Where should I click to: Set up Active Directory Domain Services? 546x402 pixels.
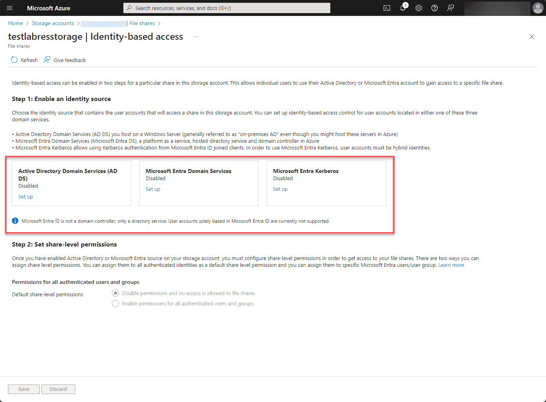(25, 197)
